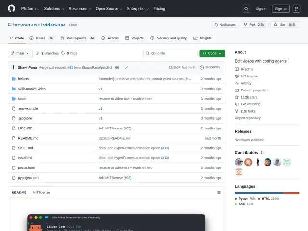308x231 pixels.
Task: Click the commit details ellipsis icon
Action: click(x=117, y=67)
